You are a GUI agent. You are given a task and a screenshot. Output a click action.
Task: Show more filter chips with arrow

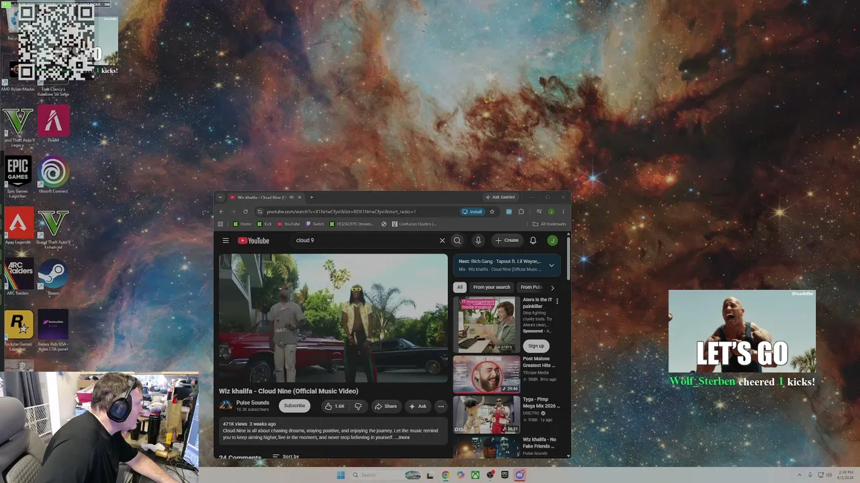coord(552,288)
